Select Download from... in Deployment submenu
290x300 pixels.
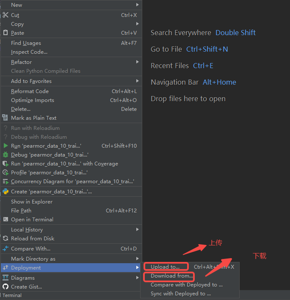[x=190, y=276]
